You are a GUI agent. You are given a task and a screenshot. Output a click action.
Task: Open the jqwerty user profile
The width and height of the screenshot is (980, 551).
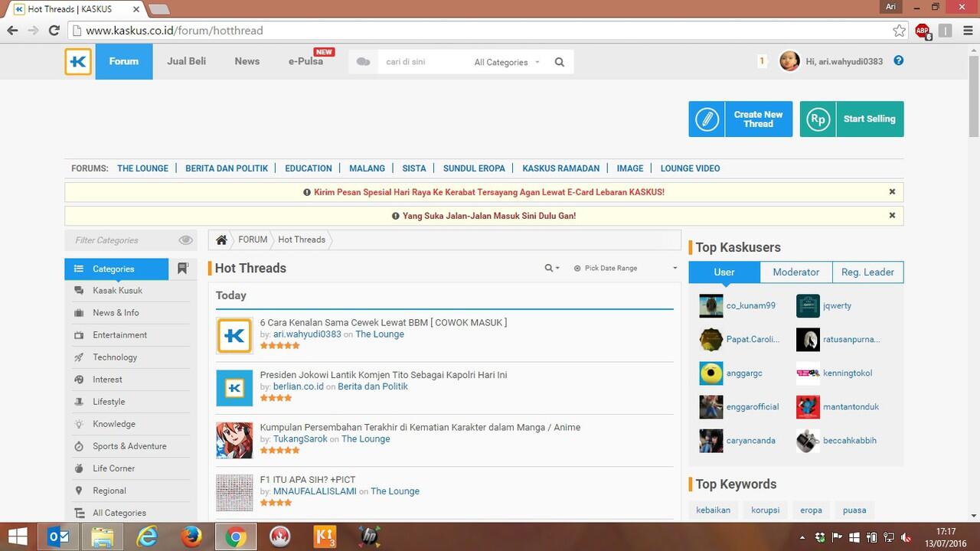coord(837,305)
